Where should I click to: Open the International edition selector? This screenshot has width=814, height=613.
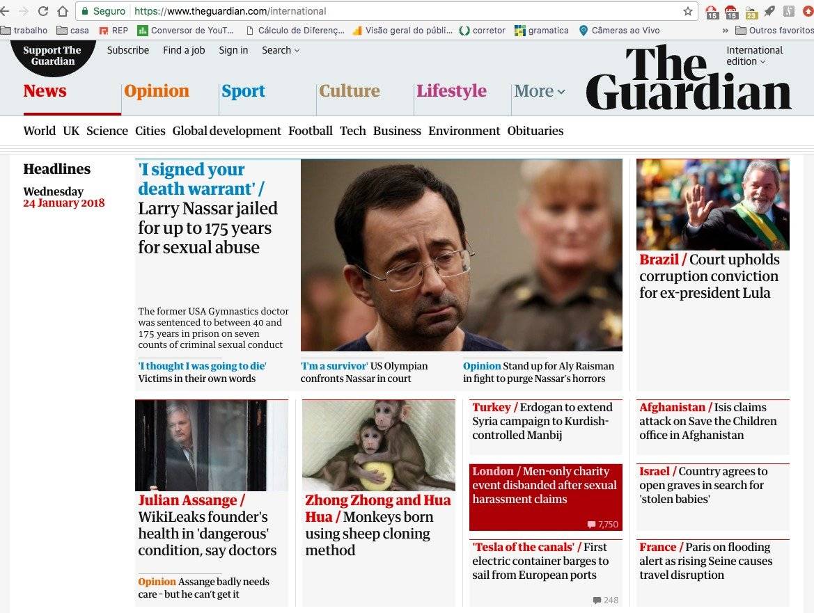(x=754, y=56)
